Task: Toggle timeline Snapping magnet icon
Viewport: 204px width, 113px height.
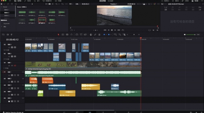Action: pyautogui.click(x=91, y=35)
